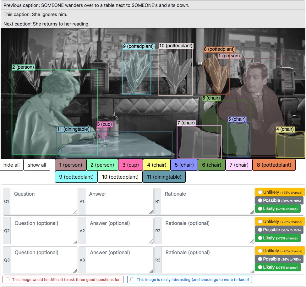Click the '9 (pottedplant)' label on image
The image size is (306, 287).
click(138, 46)
